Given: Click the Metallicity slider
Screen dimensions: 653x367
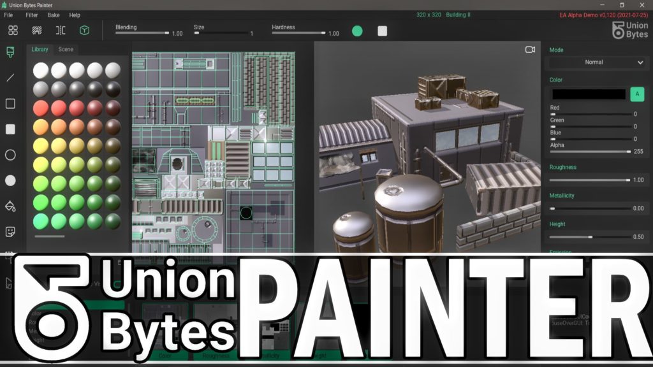Looking at the screenshot, I should click(x=590, y=208).
